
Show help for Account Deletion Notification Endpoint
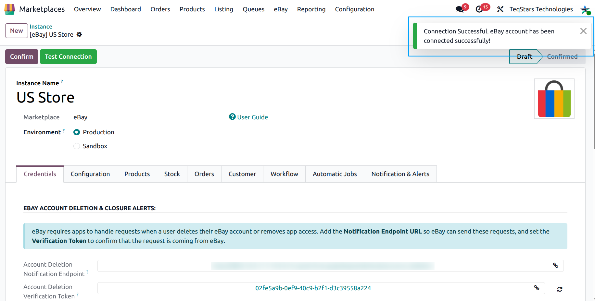(87, 272)
